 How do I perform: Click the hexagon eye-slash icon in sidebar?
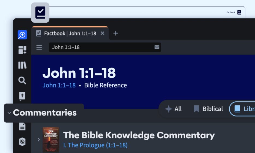click(22, 142)
